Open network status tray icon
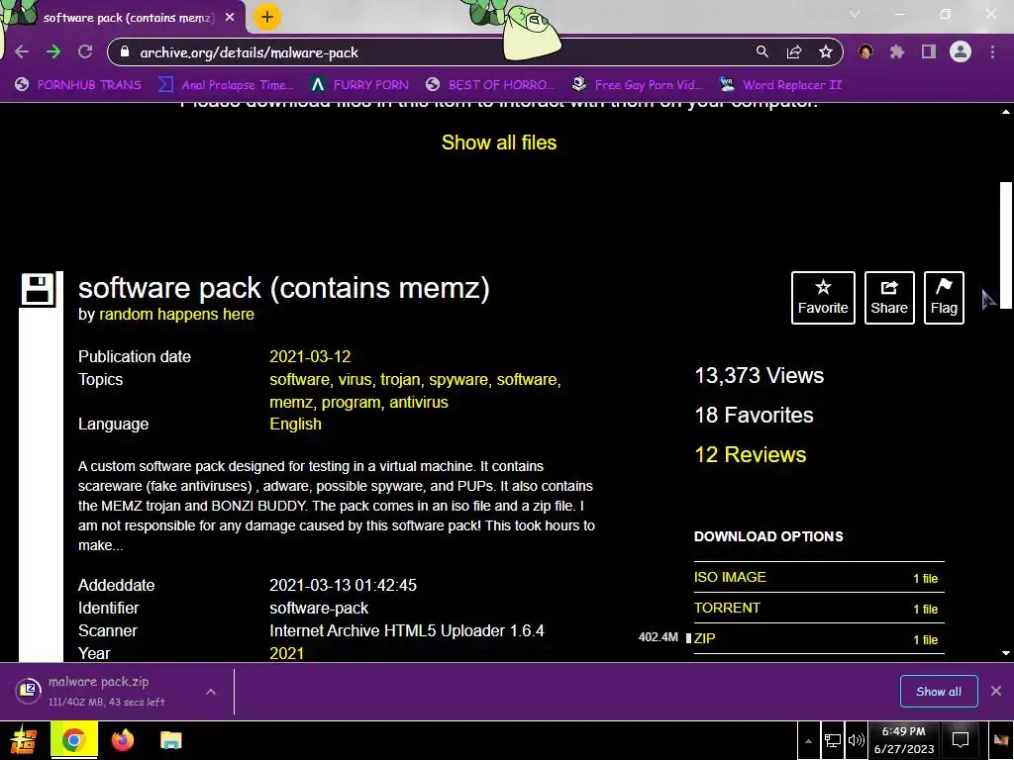The width and height of the screenshot is (1014, 760). click(832, 740)
